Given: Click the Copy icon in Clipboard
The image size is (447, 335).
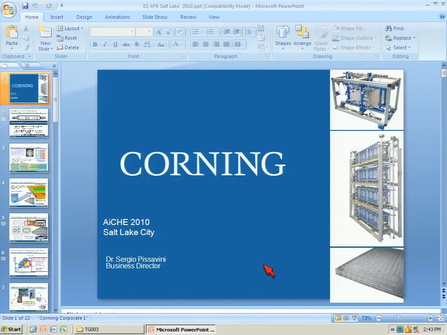Looking at the screenshot, I should click(26, 38).
